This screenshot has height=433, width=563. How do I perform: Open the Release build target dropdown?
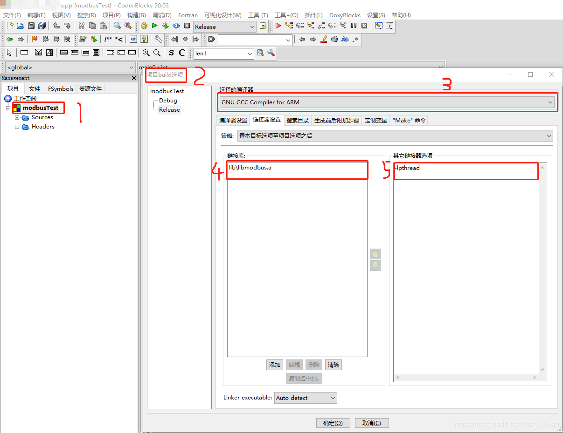(x=225, y=27)
